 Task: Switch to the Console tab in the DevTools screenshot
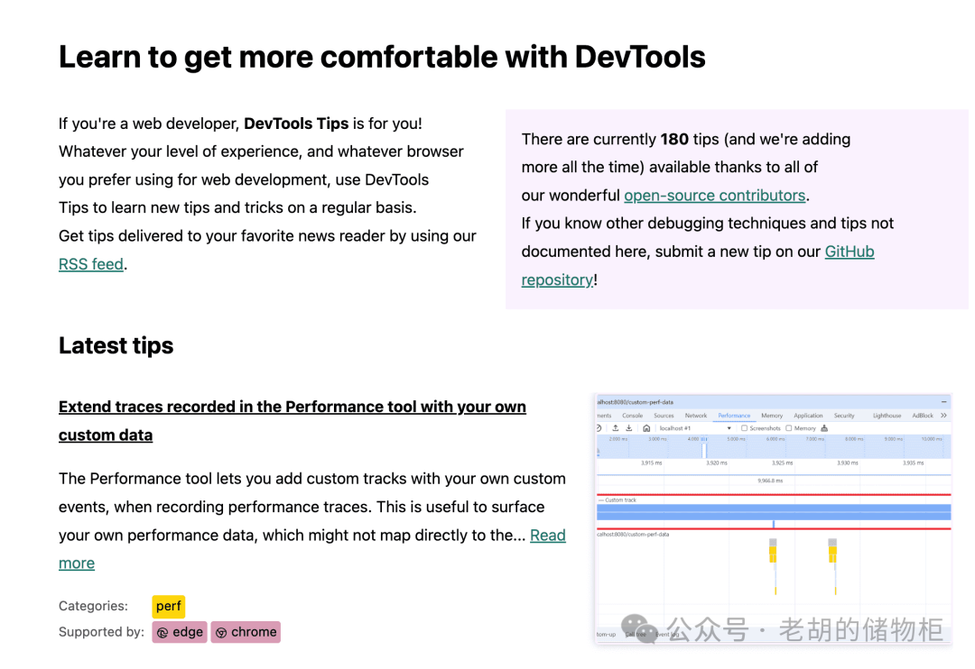coord(632,416)
